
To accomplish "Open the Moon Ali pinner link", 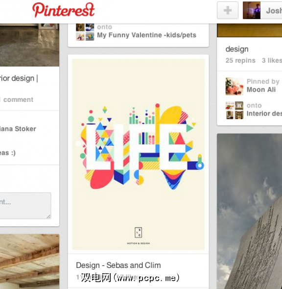I will pyautogui.click(x=261, y=90).
